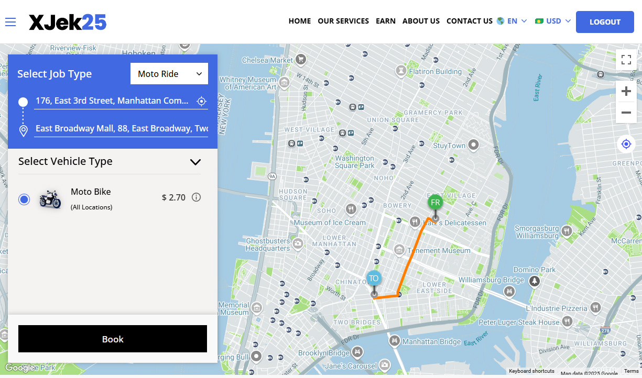Image resolution: width=642 pixels, height=378 pixels.
Task: Open the hamburger menu icon
Action: pos(10,22)
